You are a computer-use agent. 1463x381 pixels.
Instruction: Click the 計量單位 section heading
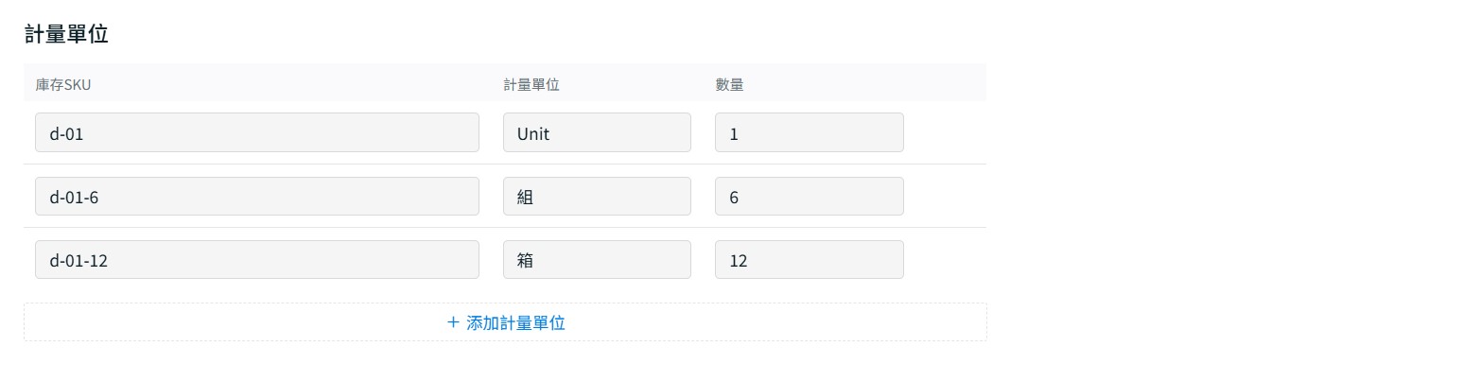point(66,34)
